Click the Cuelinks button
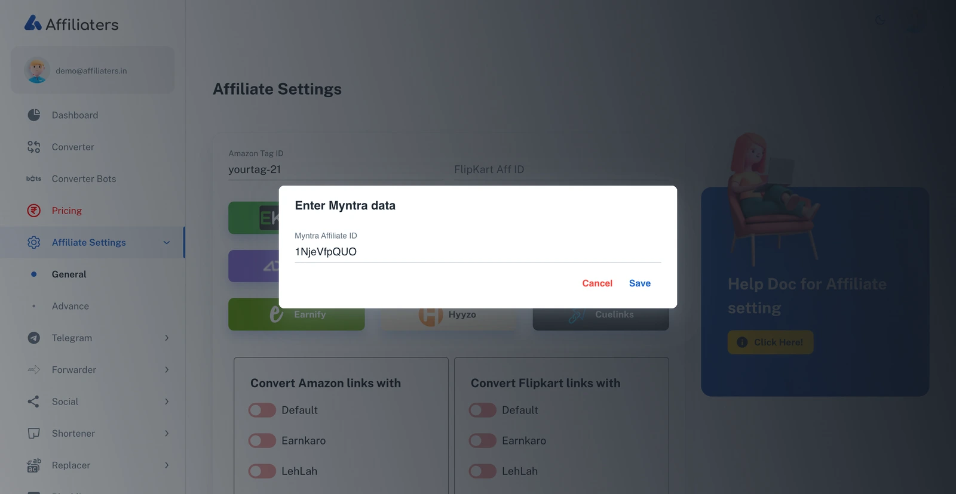 coord(601,314)
